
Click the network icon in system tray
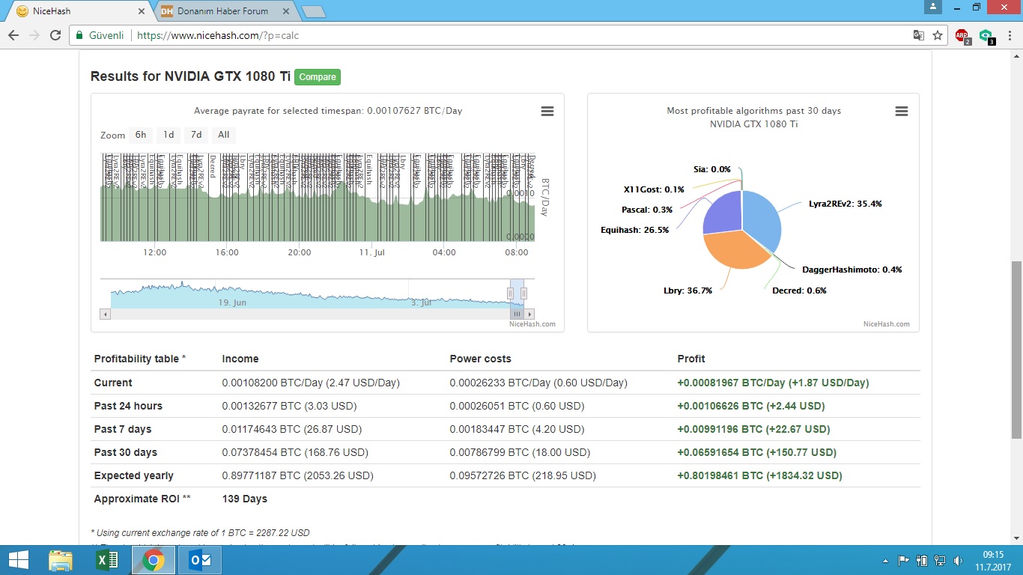click(x=941, y=560)
